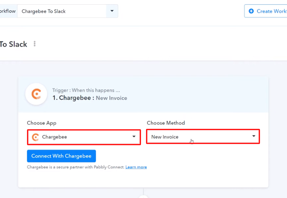Click the To Slack workflow title
Viewport: 287px width, 198px height.
click(x=13, y=44)
